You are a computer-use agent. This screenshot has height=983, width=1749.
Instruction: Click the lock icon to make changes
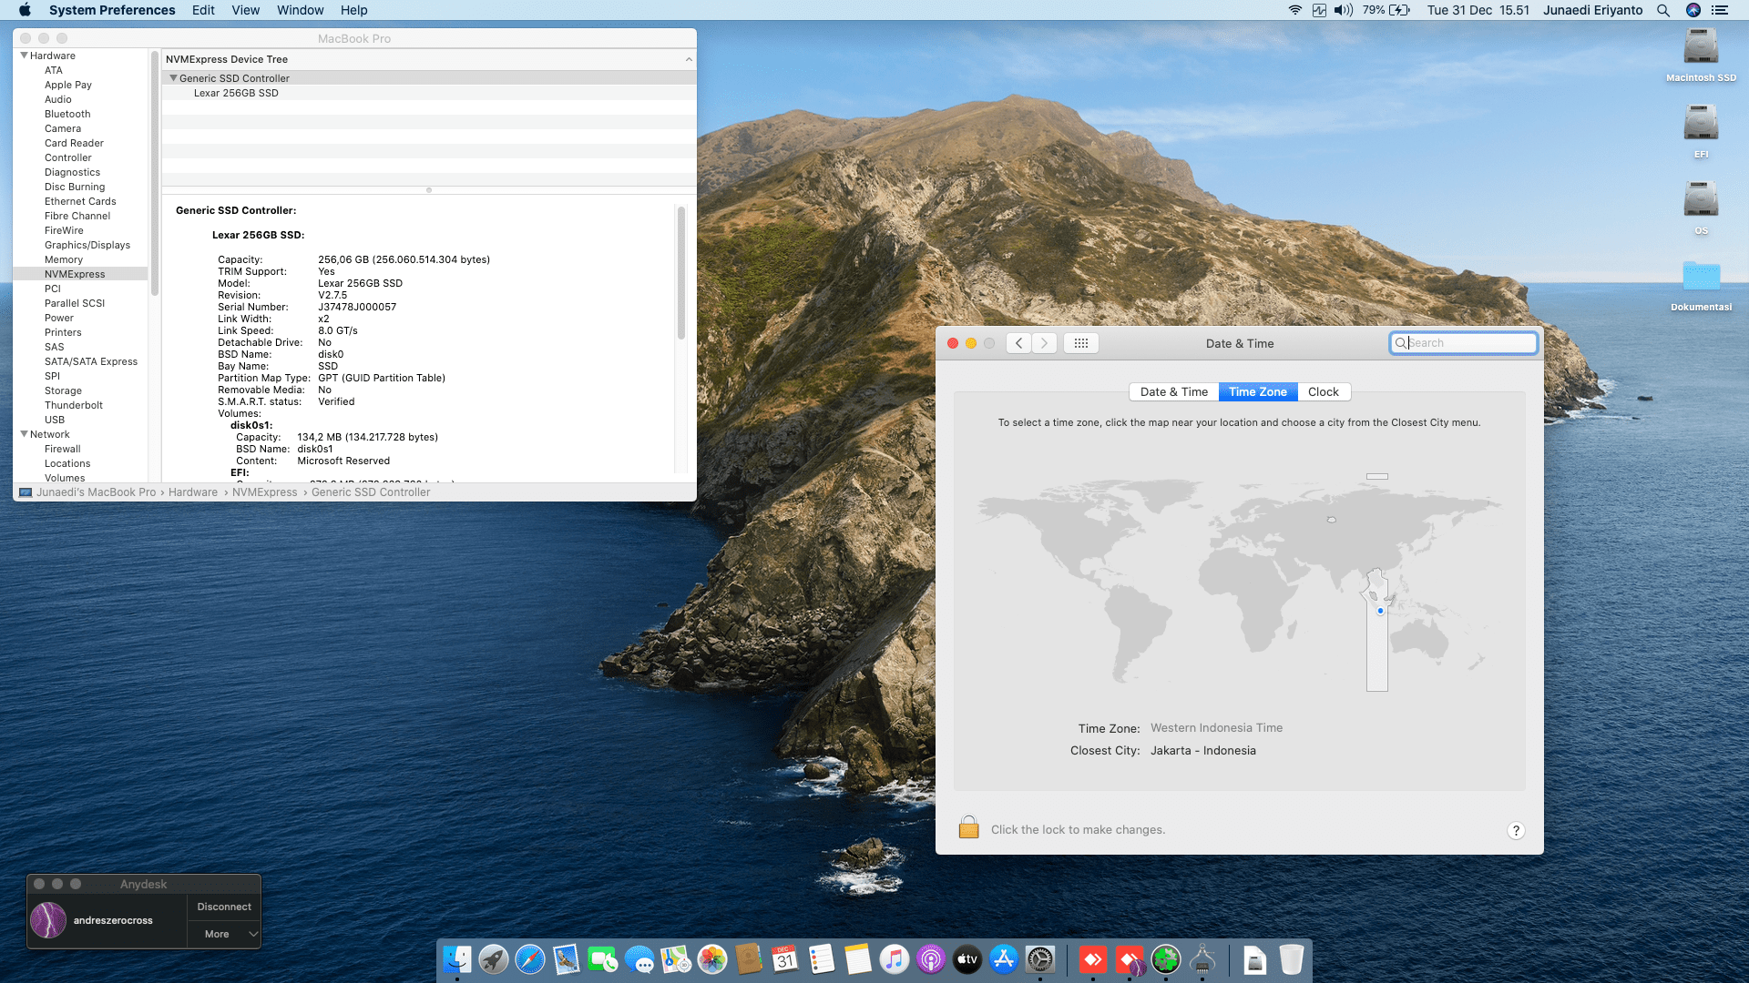coord(968,827)
